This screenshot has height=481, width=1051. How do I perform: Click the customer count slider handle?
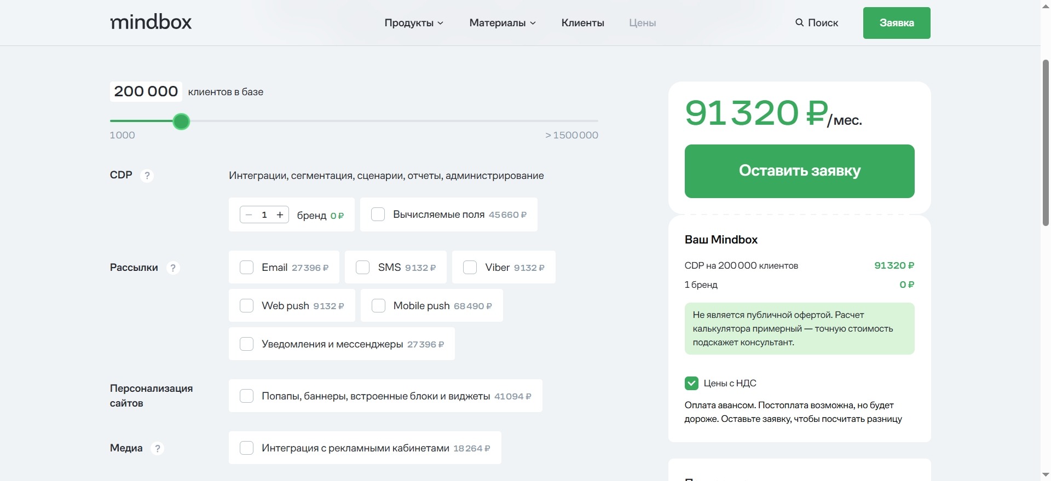(x=181, y=121)
